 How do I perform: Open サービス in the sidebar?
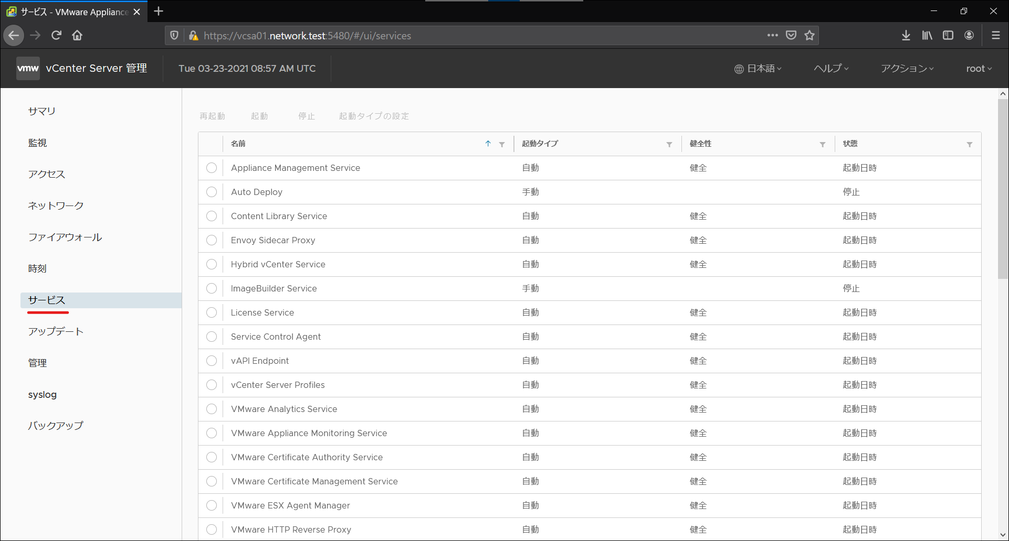pos(101,300)
